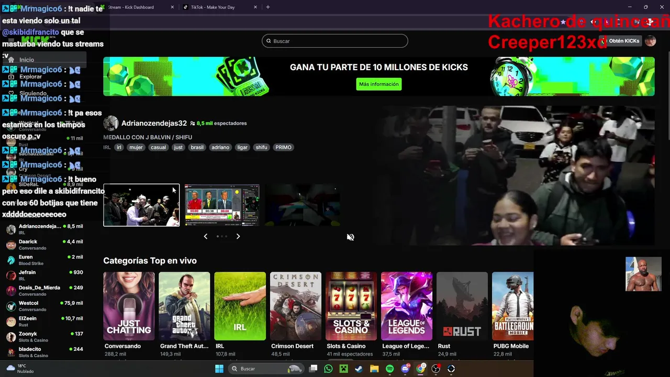
Task: Open Zoonyk in the sidebar channel list
Action: point(44,337)
